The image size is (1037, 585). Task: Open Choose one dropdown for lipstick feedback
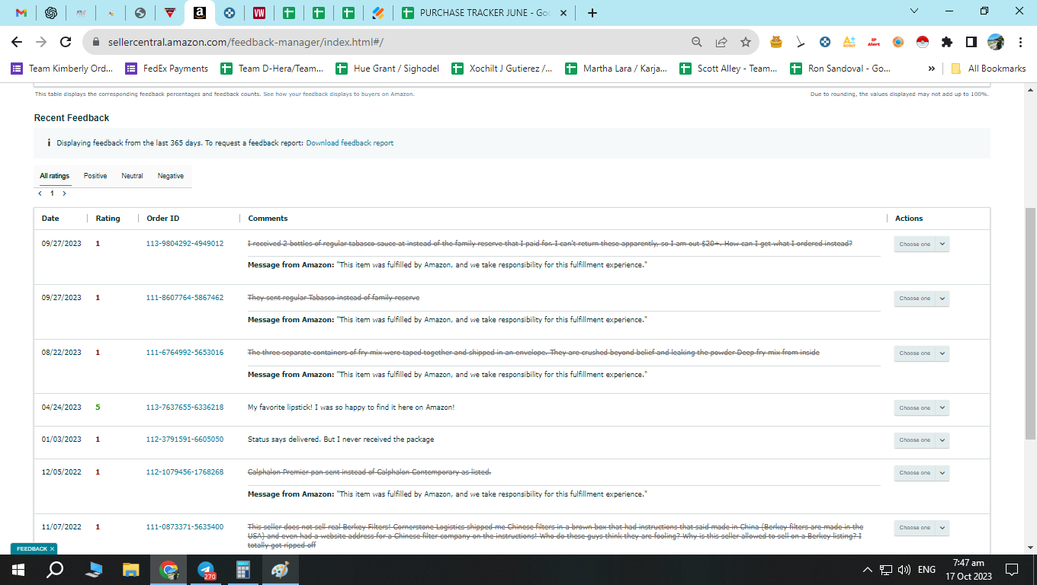(x=921, y=408)
